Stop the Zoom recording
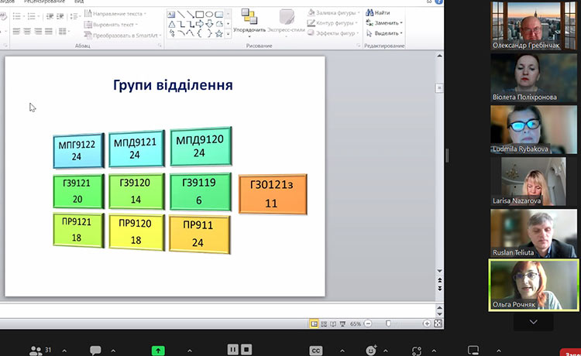The image size is (581, 356). click(x=246, y=351)
